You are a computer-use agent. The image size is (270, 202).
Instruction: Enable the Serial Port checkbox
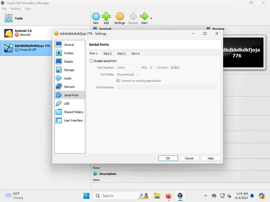pyautogui.click(x=91, y=61)
